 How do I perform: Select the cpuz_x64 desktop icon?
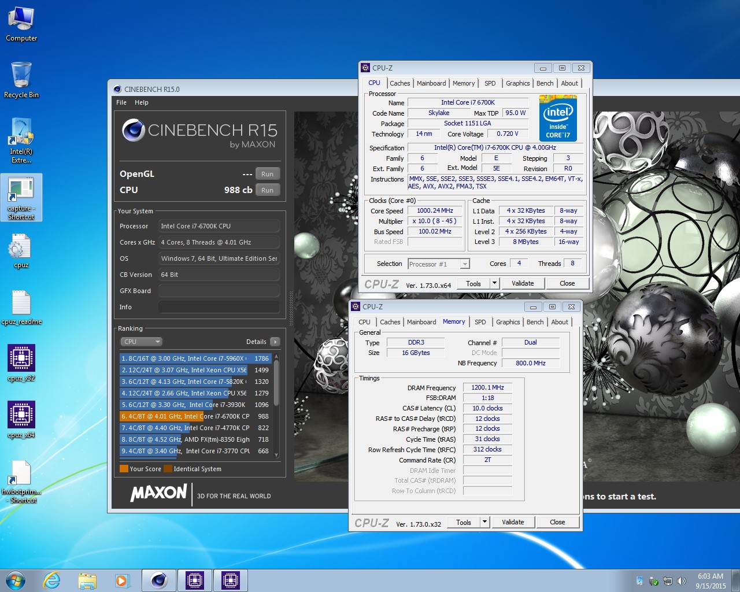pos(21,420)
